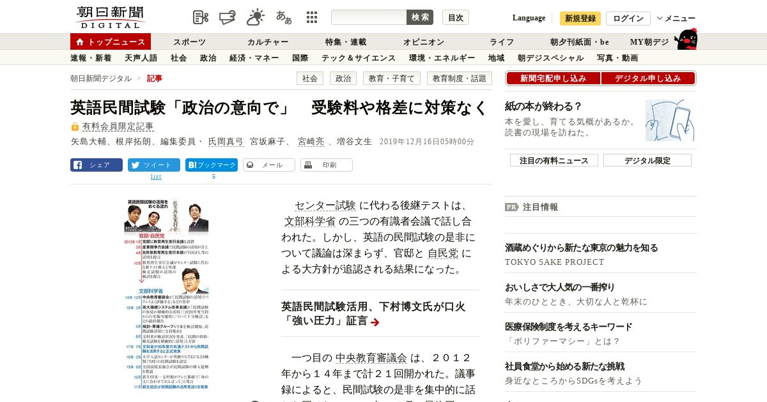Open the 環境・エネルギー submenu item

[442, 58]
